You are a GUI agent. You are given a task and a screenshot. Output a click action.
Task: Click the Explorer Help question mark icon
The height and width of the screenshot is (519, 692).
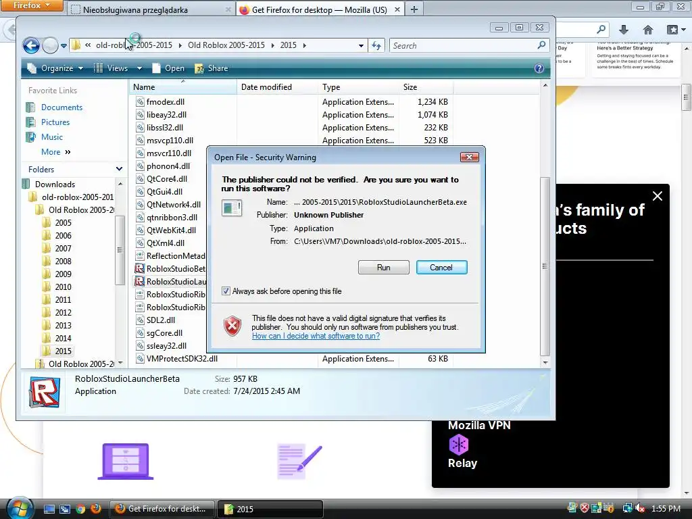coord(539,68)
